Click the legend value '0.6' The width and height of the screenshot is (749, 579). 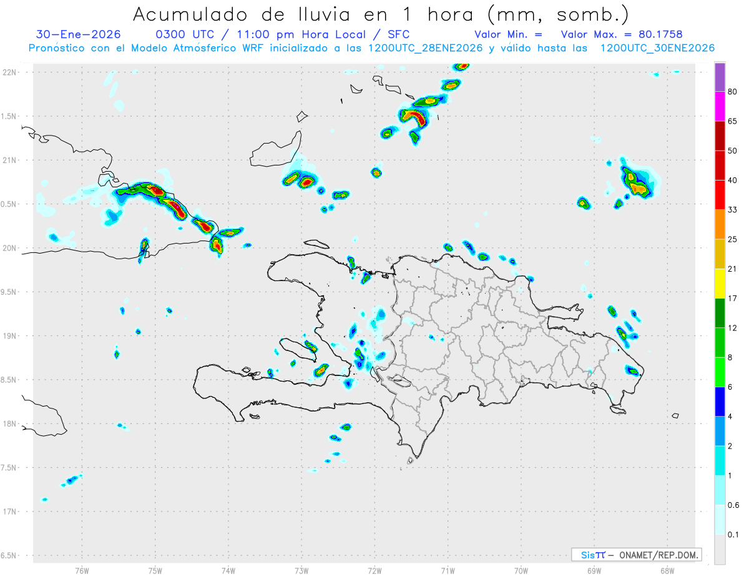(x=733, y=505)
